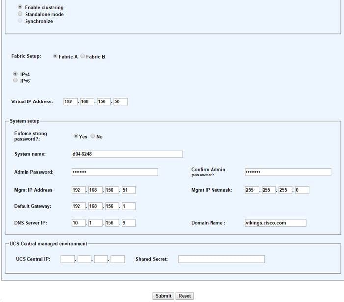The height and width of the screenshot is (302, 344).
Task: Select the IPv4 radio button
Action: point(15,74)
